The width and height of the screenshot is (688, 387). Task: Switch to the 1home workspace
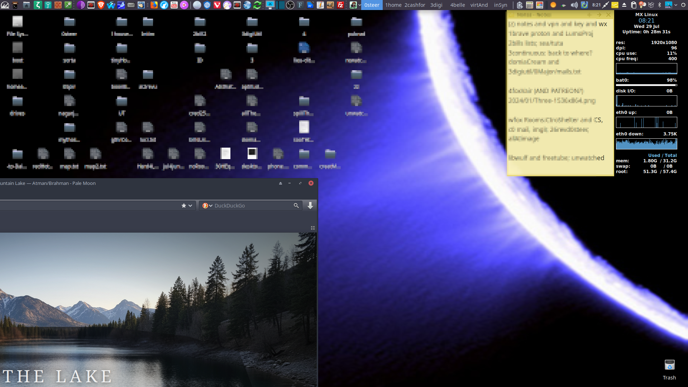pyautogui.click(x=393, y=5)
